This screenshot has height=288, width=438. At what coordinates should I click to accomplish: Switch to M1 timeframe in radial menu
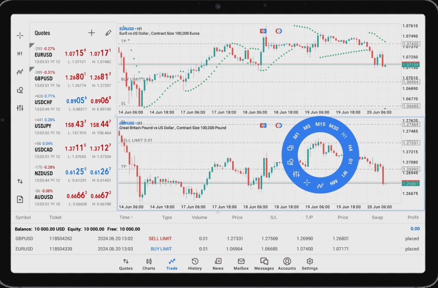(x=296, y=136)
